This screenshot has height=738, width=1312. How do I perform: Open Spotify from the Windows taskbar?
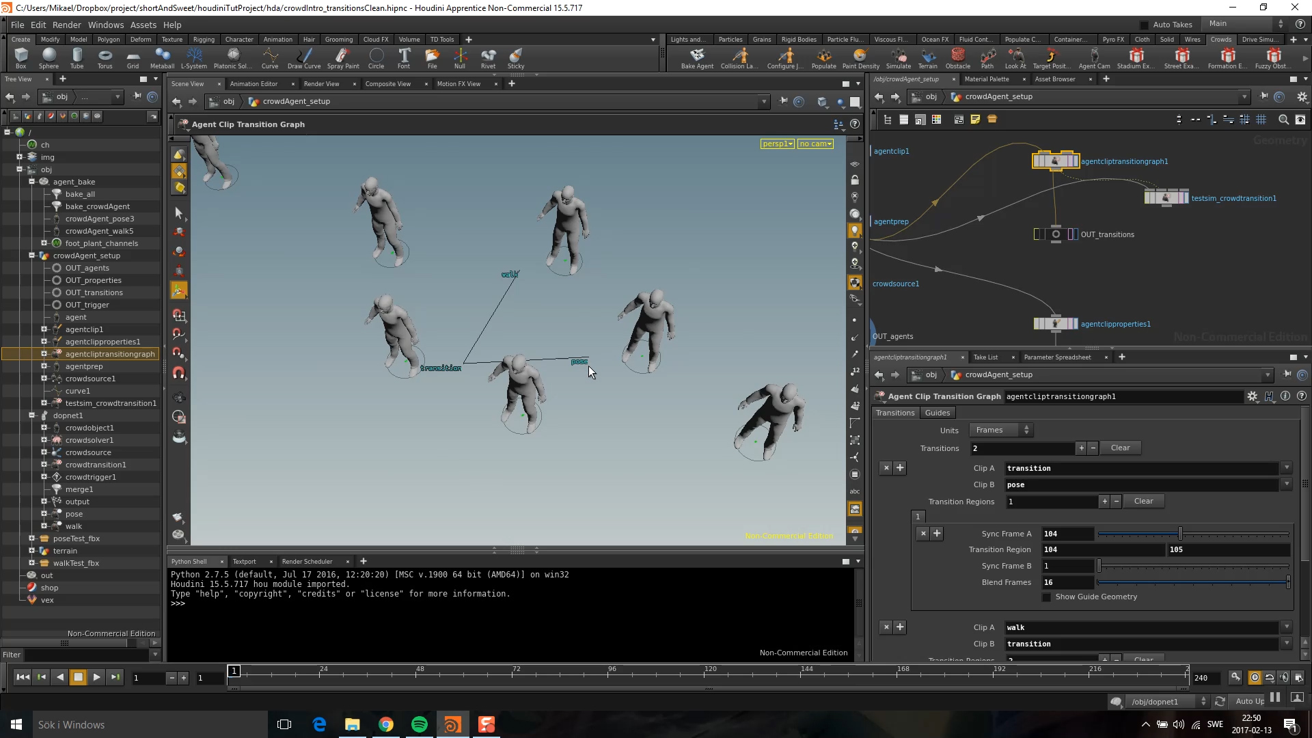[420, 724]
